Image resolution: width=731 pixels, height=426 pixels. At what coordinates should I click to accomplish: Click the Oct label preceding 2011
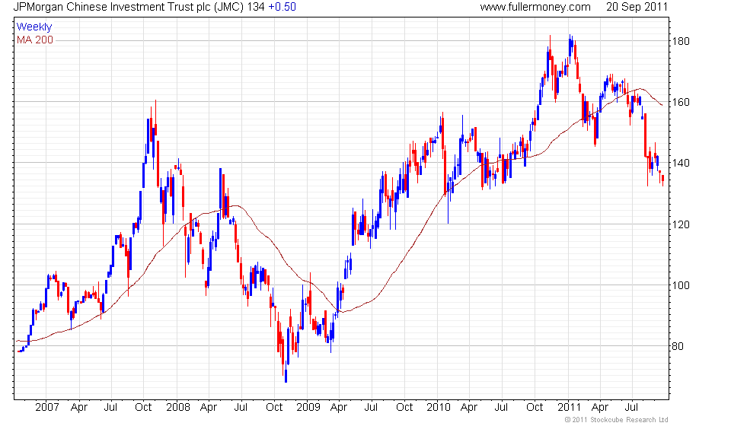(x=535, y=408)
